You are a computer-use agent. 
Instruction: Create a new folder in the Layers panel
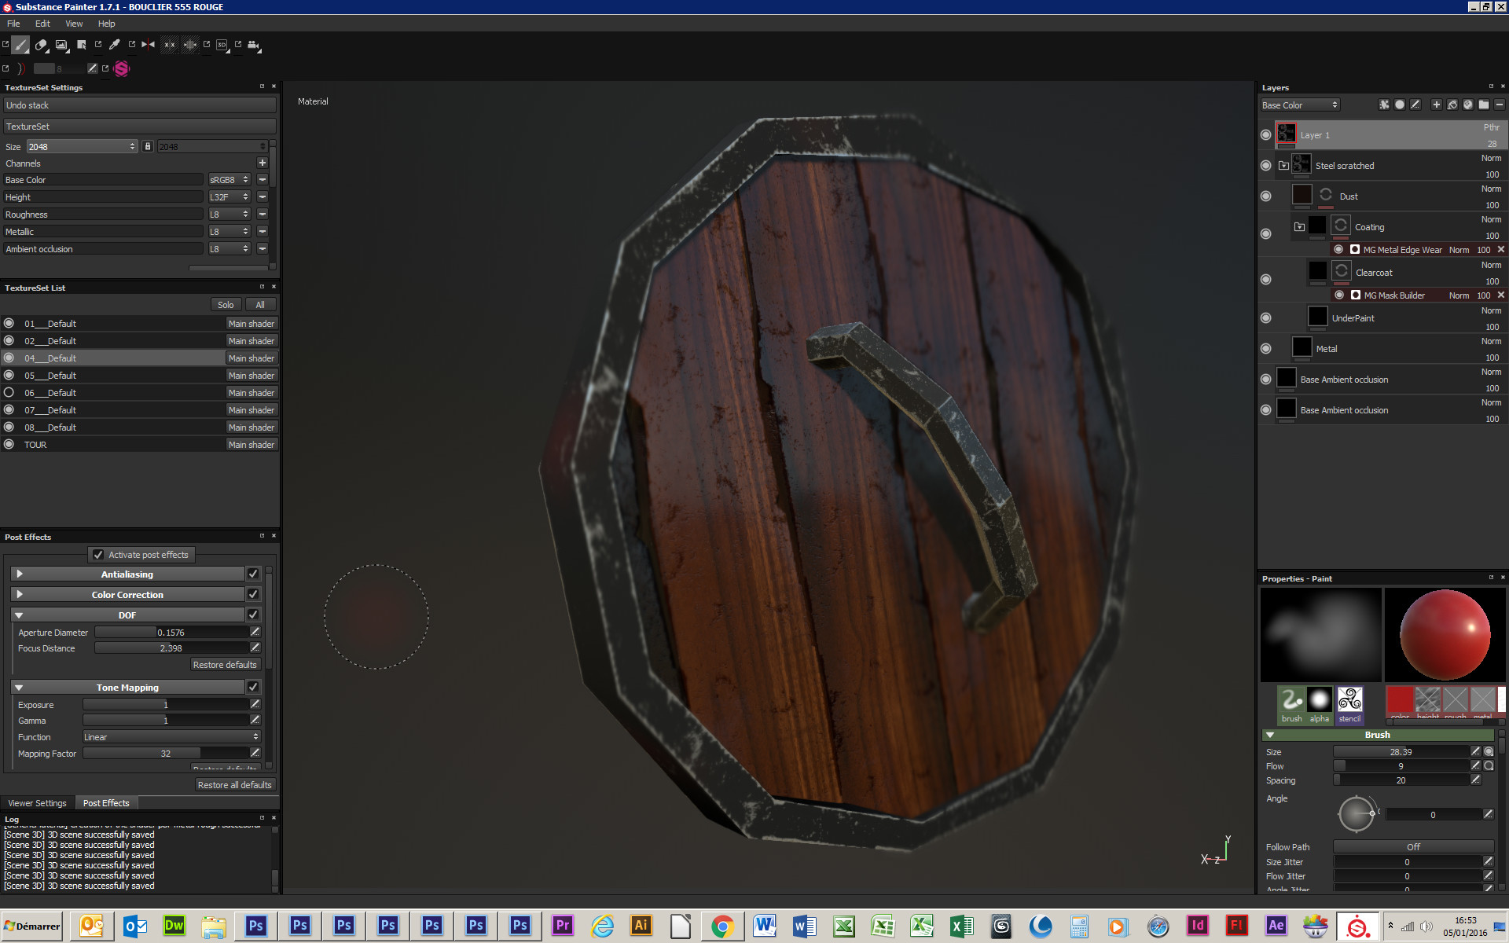pyautogui.click(x=1483, y=105)
